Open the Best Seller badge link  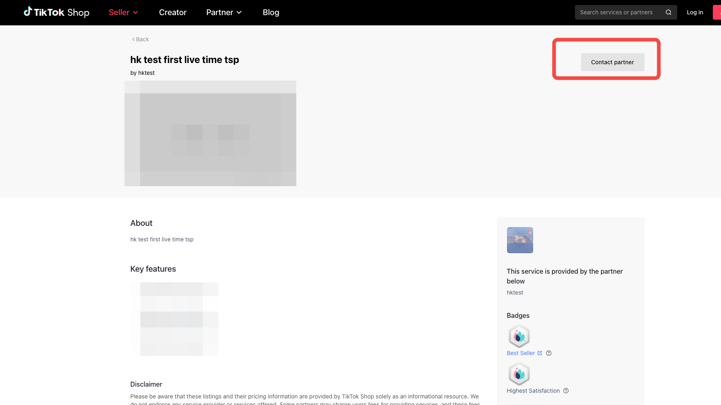tap(520, 353)
